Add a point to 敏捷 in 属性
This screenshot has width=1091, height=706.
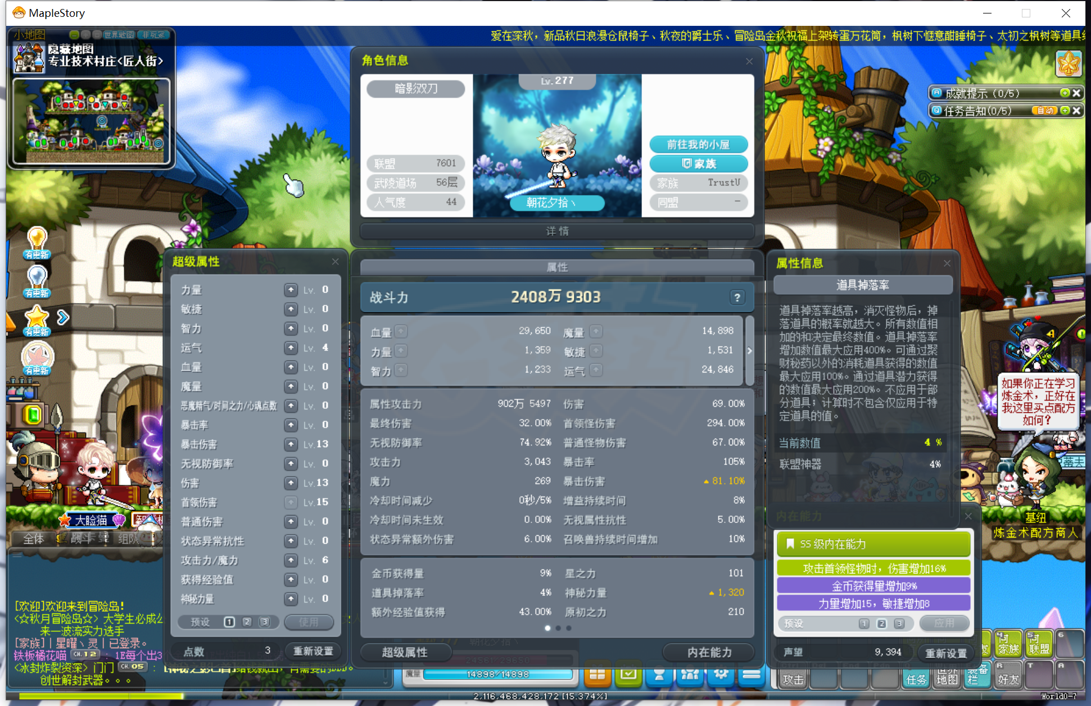click(596, 350)
